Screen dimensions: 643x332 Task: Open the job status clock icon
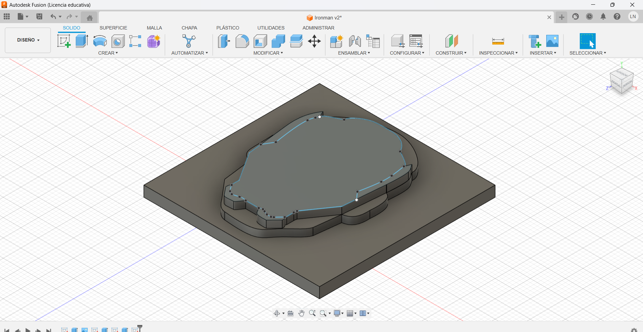click(589, 16)
